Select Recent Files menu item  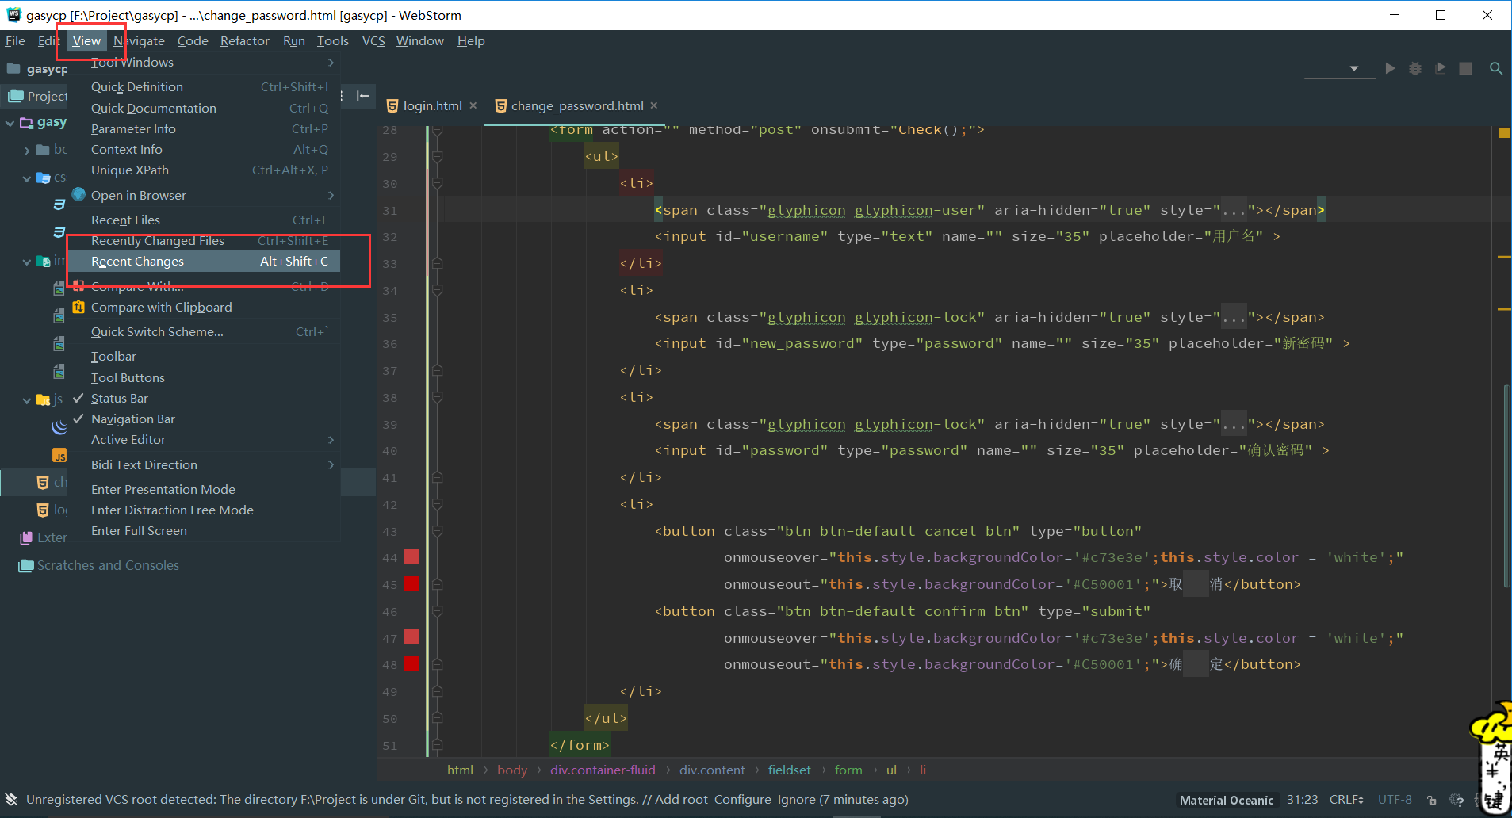205,220
